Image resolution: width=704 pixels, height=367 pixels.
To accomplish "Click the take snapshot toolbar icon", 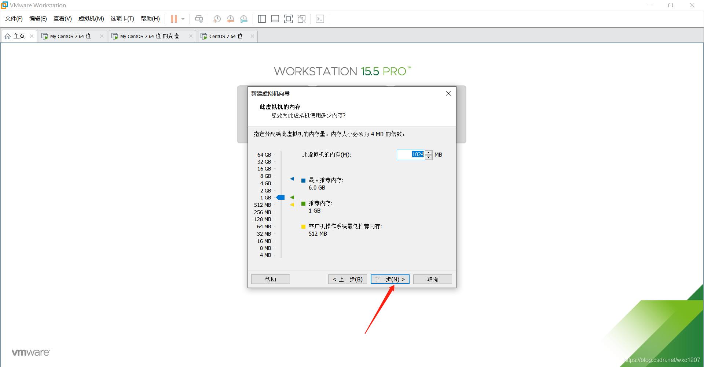I will 217,19.
